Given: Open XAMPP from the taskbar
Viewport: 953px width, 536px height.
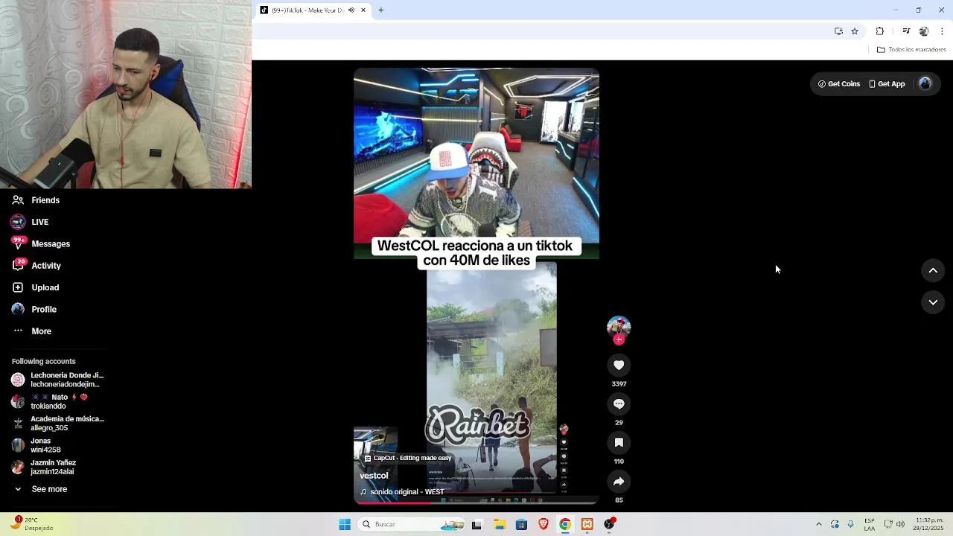Looking at the screenshot, I should coord(587,524).
